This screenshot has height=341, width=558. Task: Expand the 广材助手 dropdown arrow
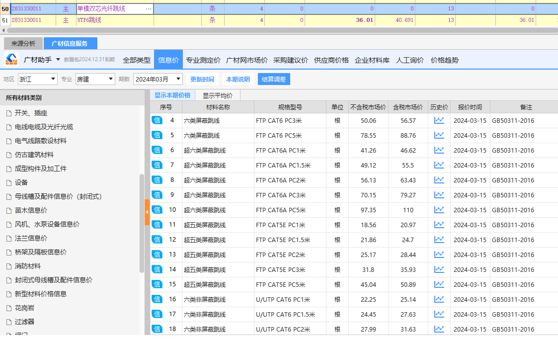(58, 60)
